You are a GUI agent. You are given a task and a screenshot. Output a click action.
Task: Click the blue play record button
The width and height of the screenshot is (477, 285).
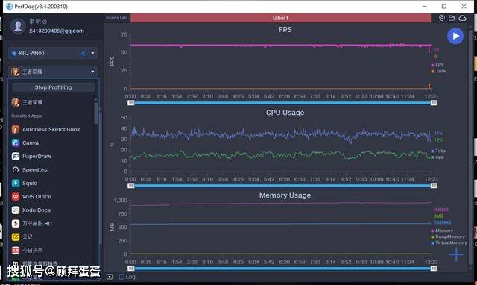point(455,37)
